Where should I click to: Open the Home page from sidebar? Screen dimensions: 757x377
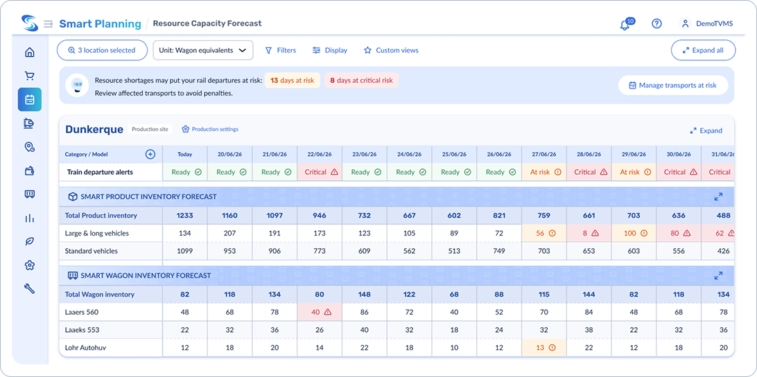click(x=29, y=52)
